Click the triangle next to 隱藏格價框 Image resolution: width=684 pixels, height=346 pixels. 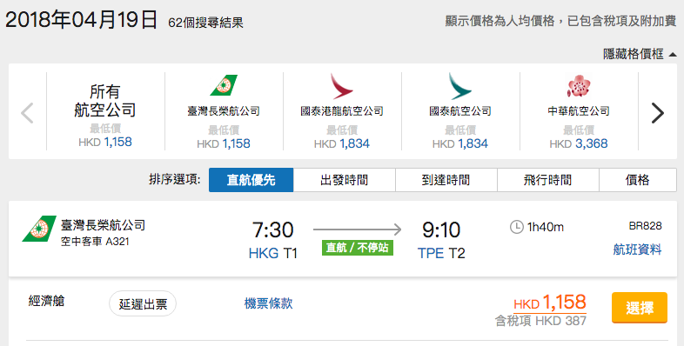pyautogui.click(x=672, y=55)
